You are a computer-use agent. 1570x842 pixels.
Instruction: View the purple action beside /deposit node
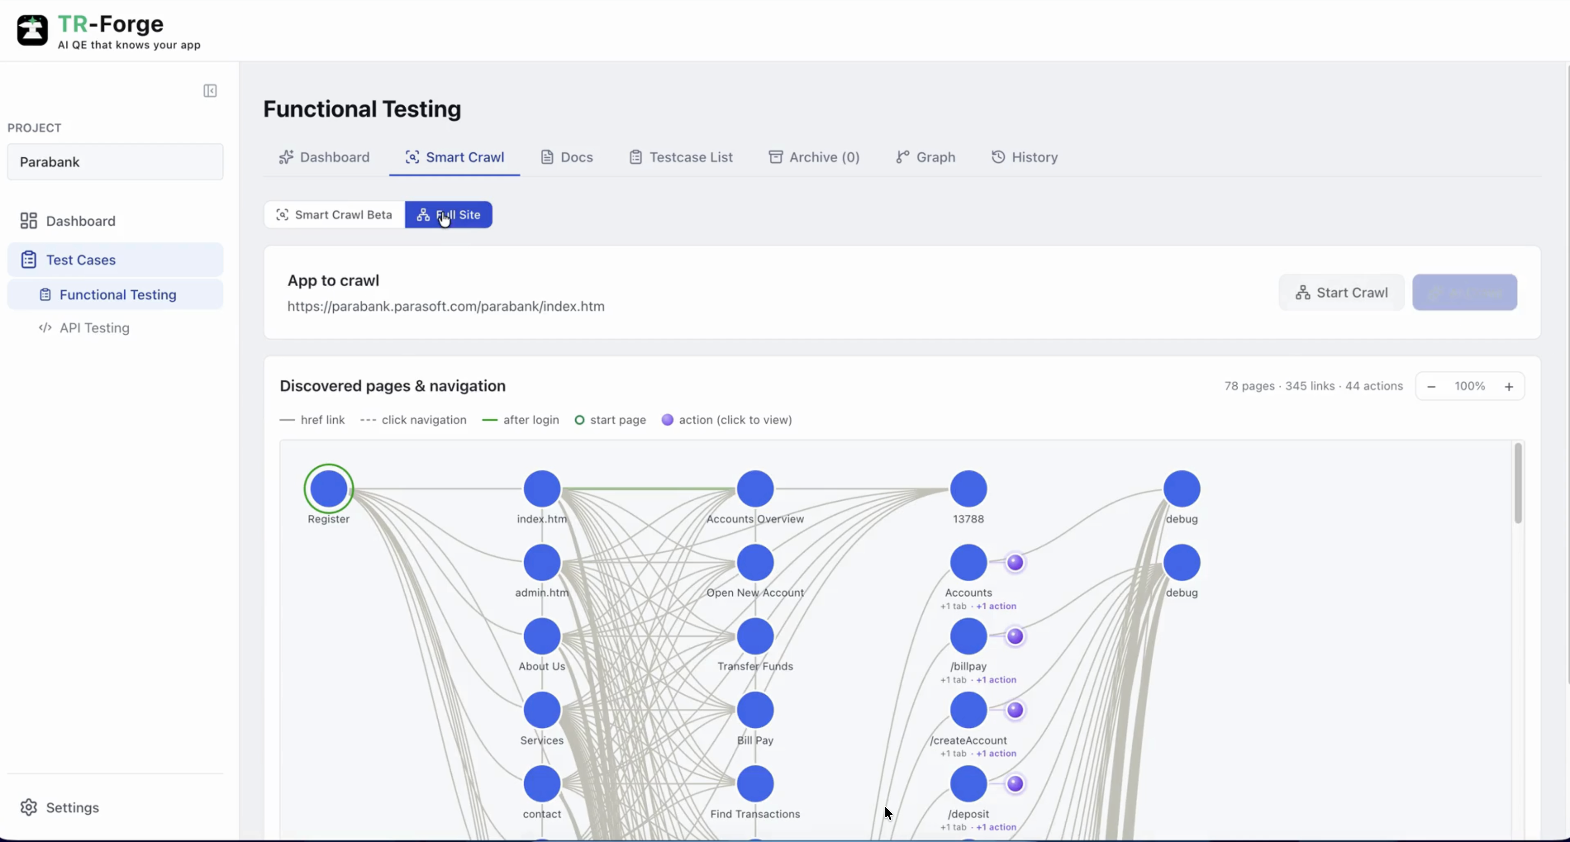point(1015,784)
